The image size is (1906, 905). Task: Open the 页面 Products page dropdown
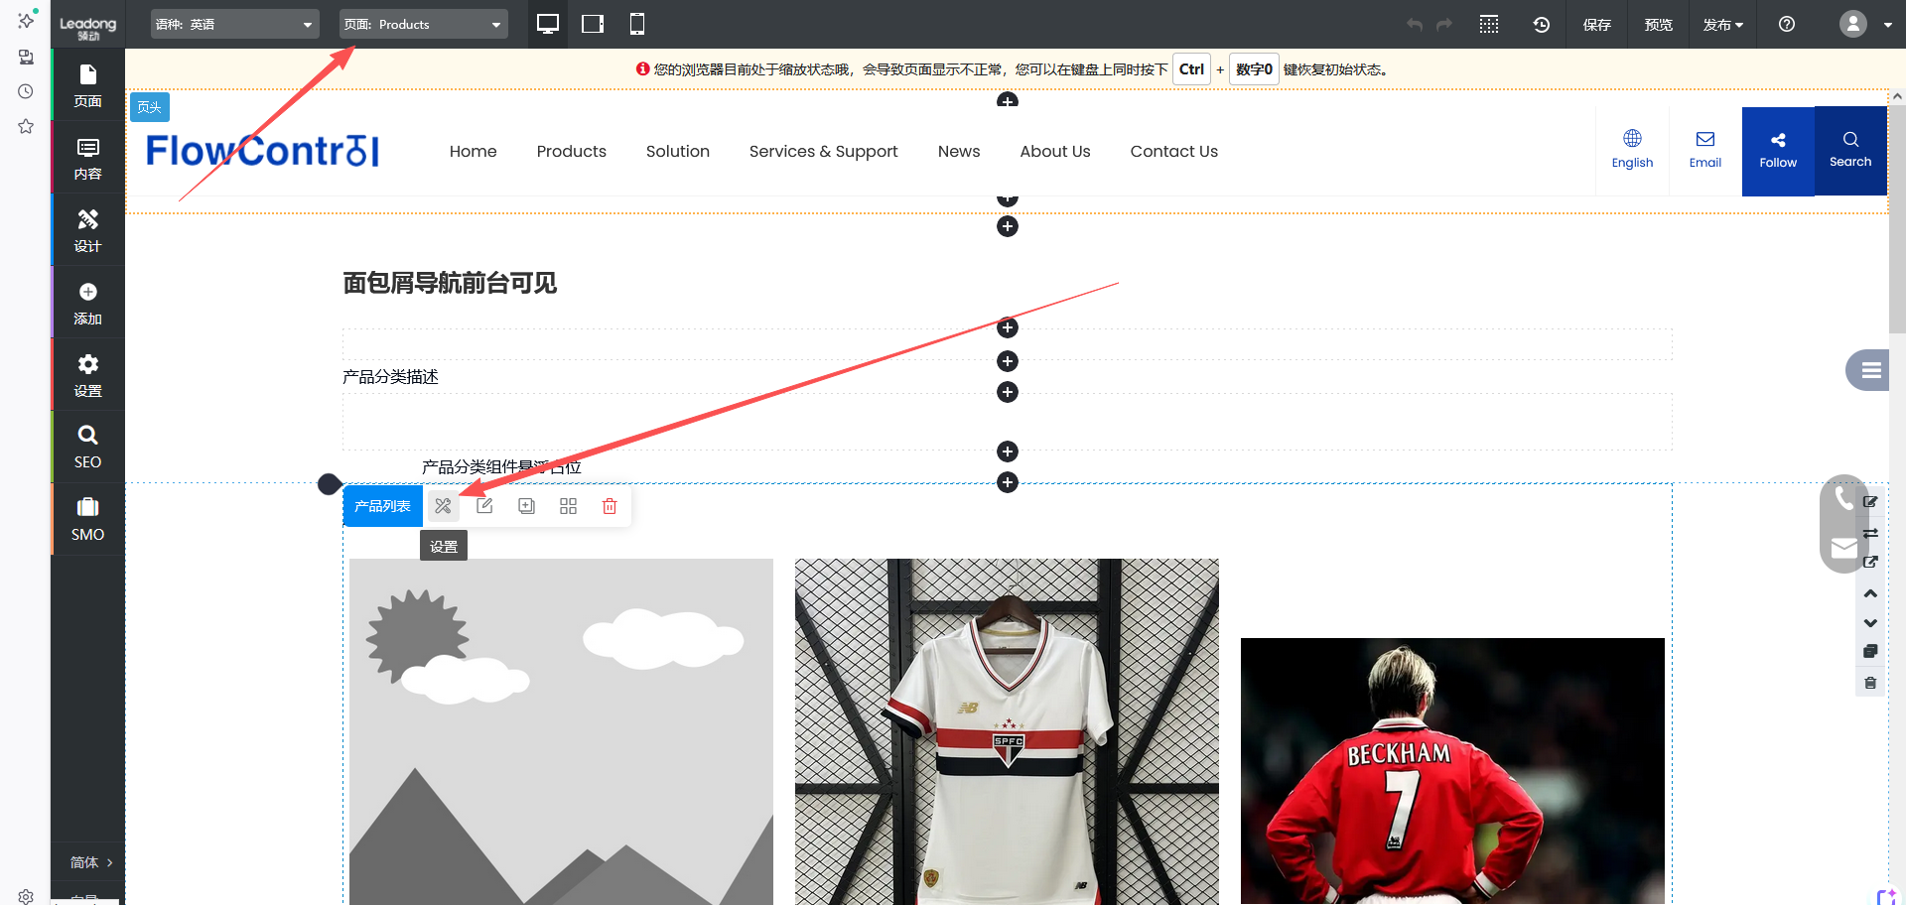(x=423, y=25)
